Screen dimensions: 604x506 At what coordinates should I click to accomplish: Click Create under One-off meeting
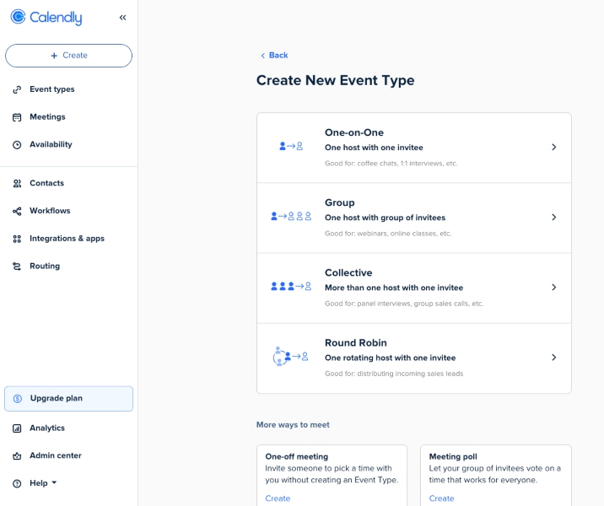click(278, 498)
